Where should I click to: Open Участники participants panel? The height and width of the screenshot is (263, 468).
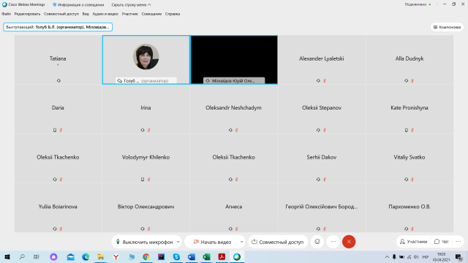click(x=414, y=242)
